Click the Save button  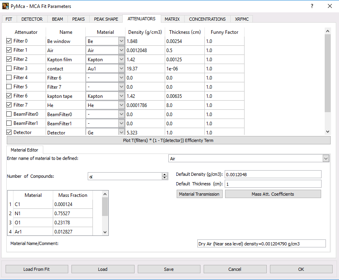click(x=169, y=269)
